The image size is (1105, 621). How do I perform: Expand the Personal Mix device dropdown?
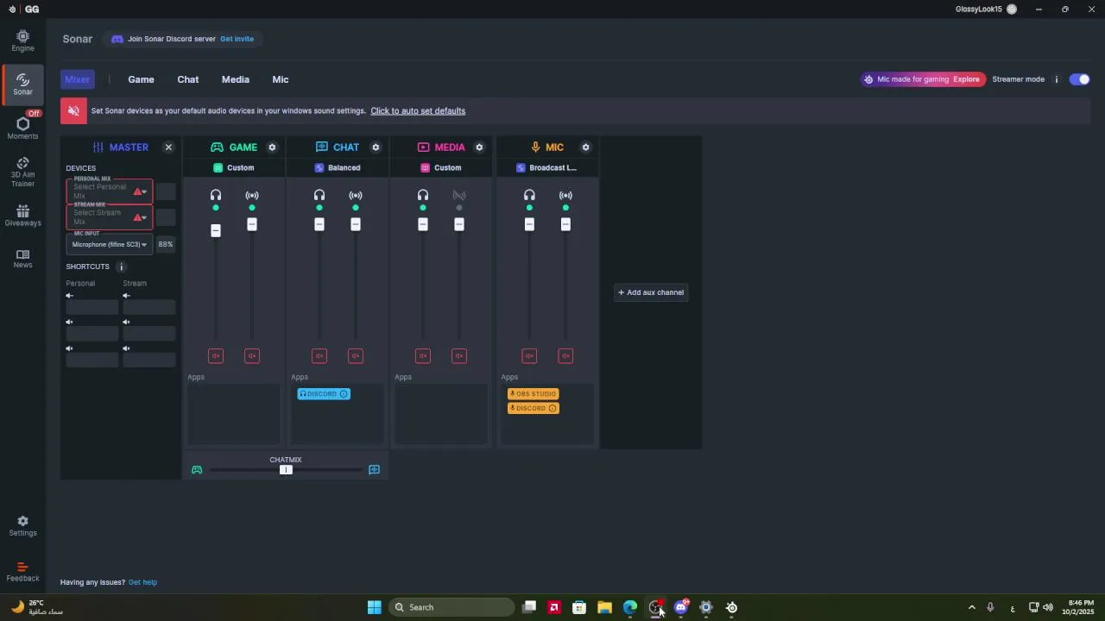[x=110, y=191]
